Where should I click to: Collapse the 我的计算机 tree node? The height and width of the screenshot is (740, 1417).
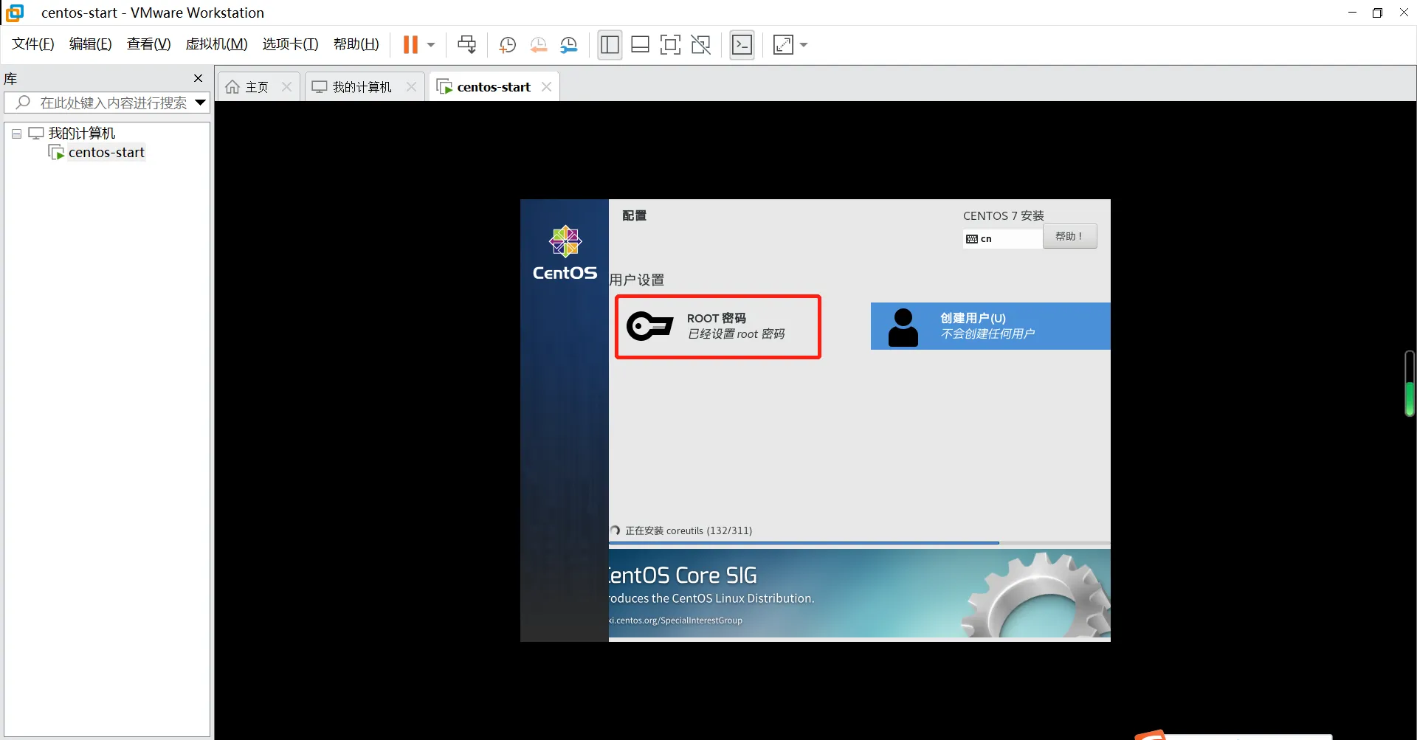coord(16,134)
